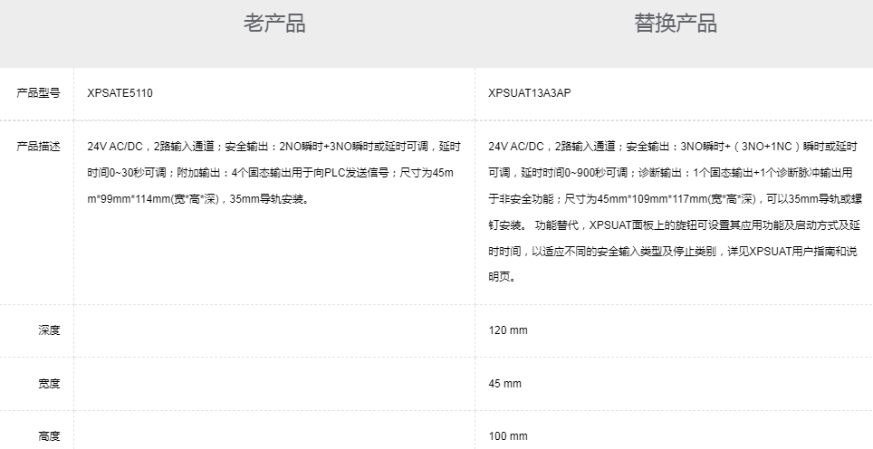This screenshot has width=873, height=449.
Task: Click the 宽度 row label
Action: click(x=49, y=383)
